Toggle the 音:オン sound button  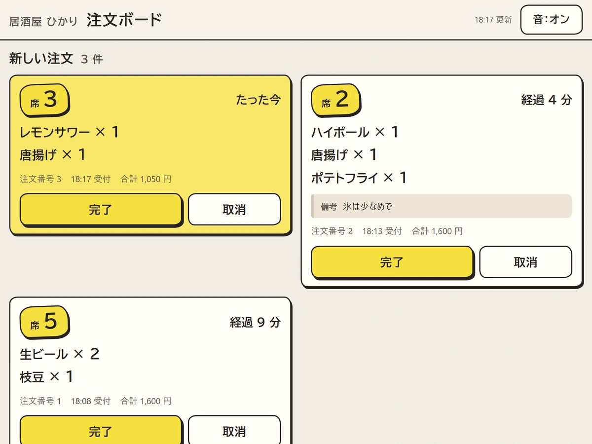click(x=552, y=20)
